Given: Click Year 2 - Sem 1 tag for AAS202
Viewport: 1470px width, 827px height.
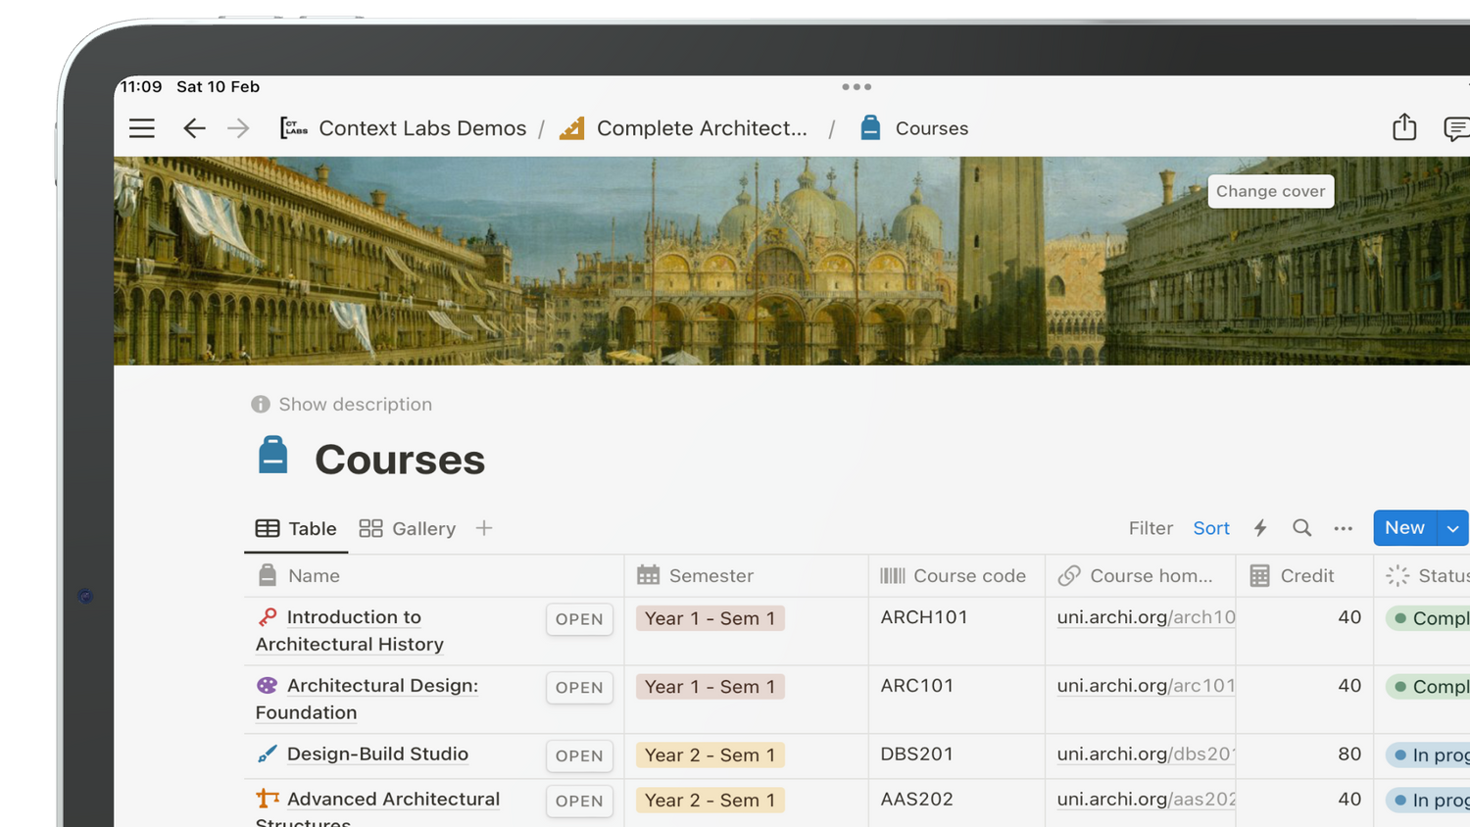Looking at the screenshot, I should coord(710,802).
